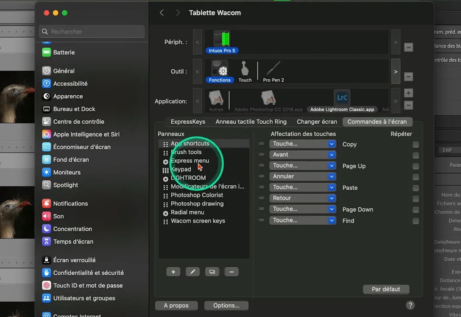461x317 pixels.
Task: Select the App shortcuts panel
Action: [x=204, y=143]
